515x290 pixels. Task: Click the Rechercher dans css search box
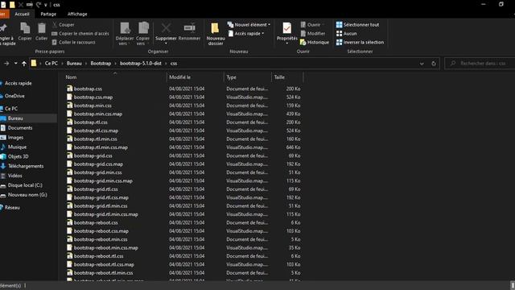click(x=480, y=64)
